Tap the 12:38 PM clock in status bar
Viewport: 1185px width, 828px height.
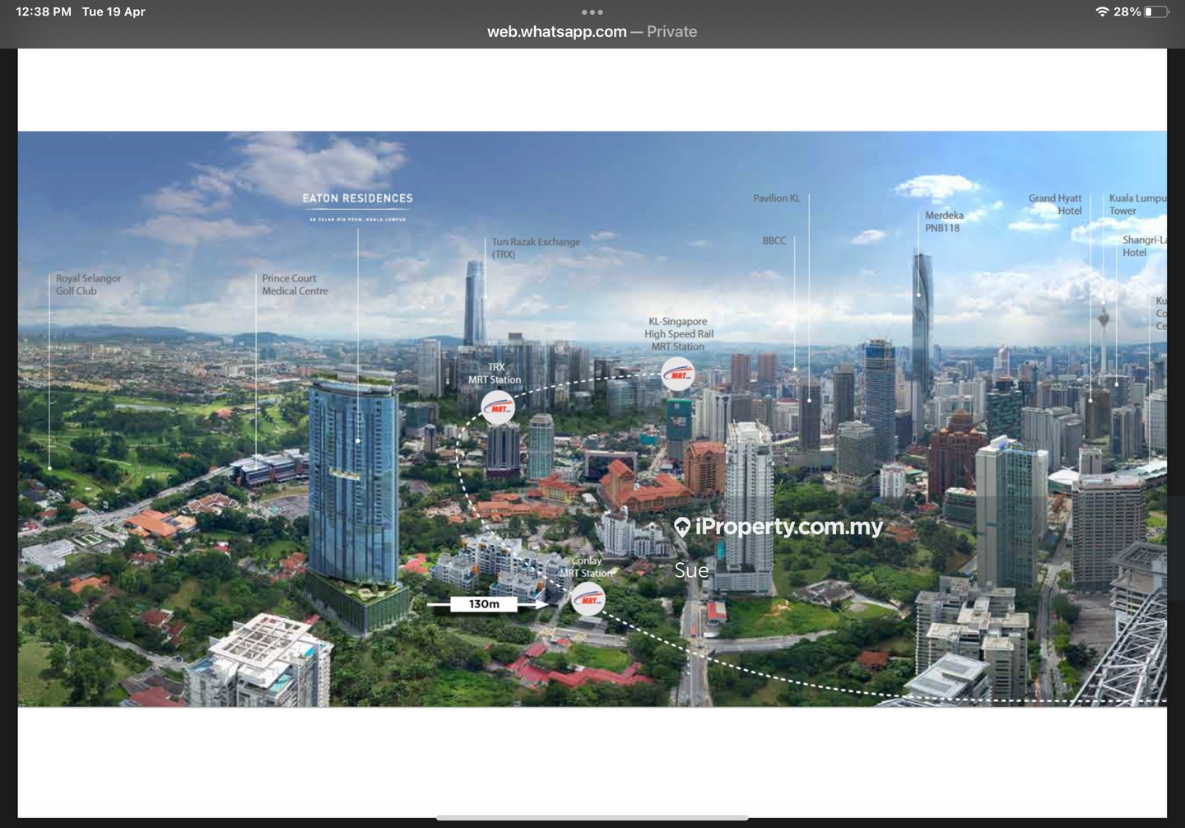44,12
